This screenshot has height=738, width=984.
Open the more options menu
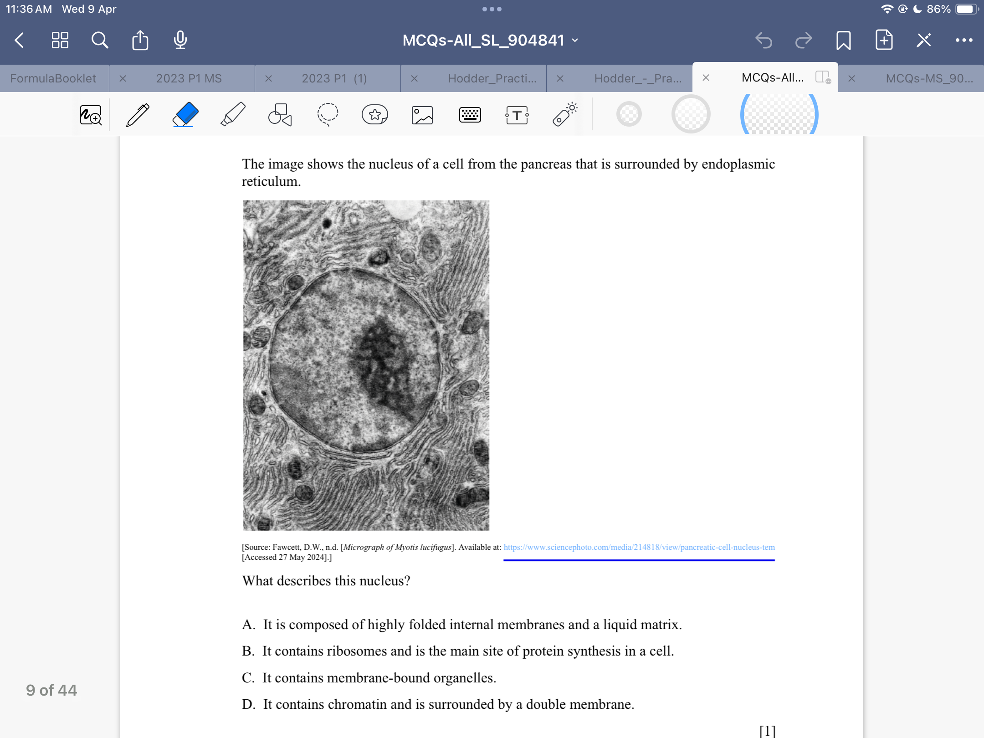coord(964,40)
